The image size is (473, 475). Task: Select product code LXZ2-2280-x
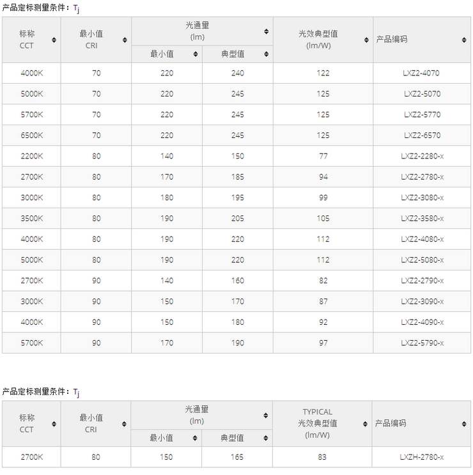point(422,156)
